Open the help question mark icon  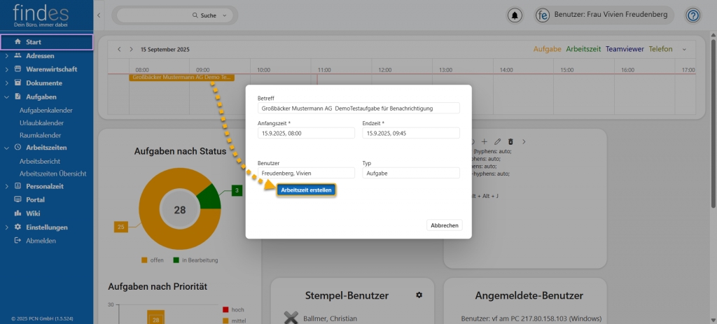coord(692,15)
